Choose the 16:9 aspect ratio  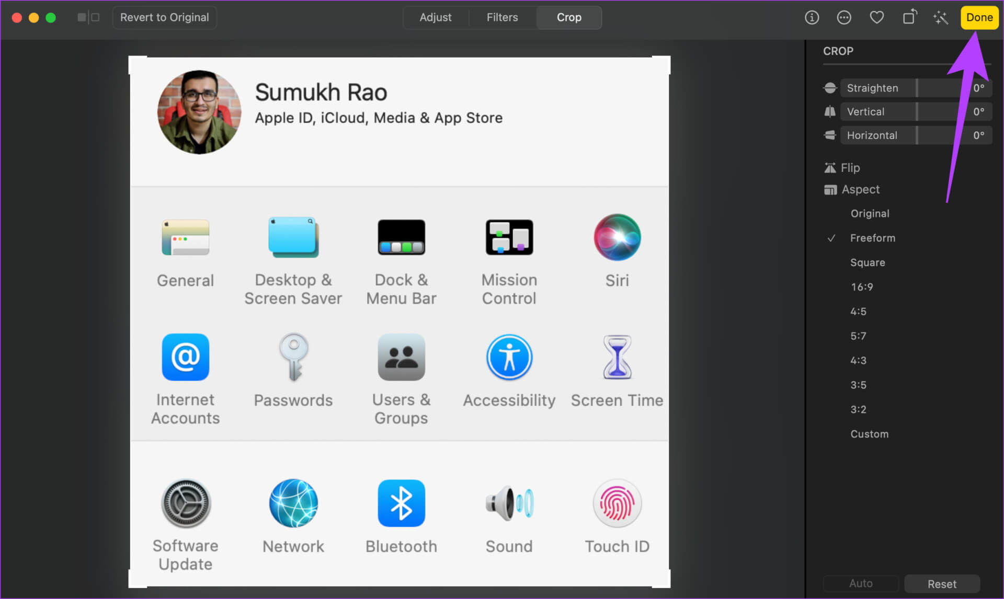pos(862,287)
